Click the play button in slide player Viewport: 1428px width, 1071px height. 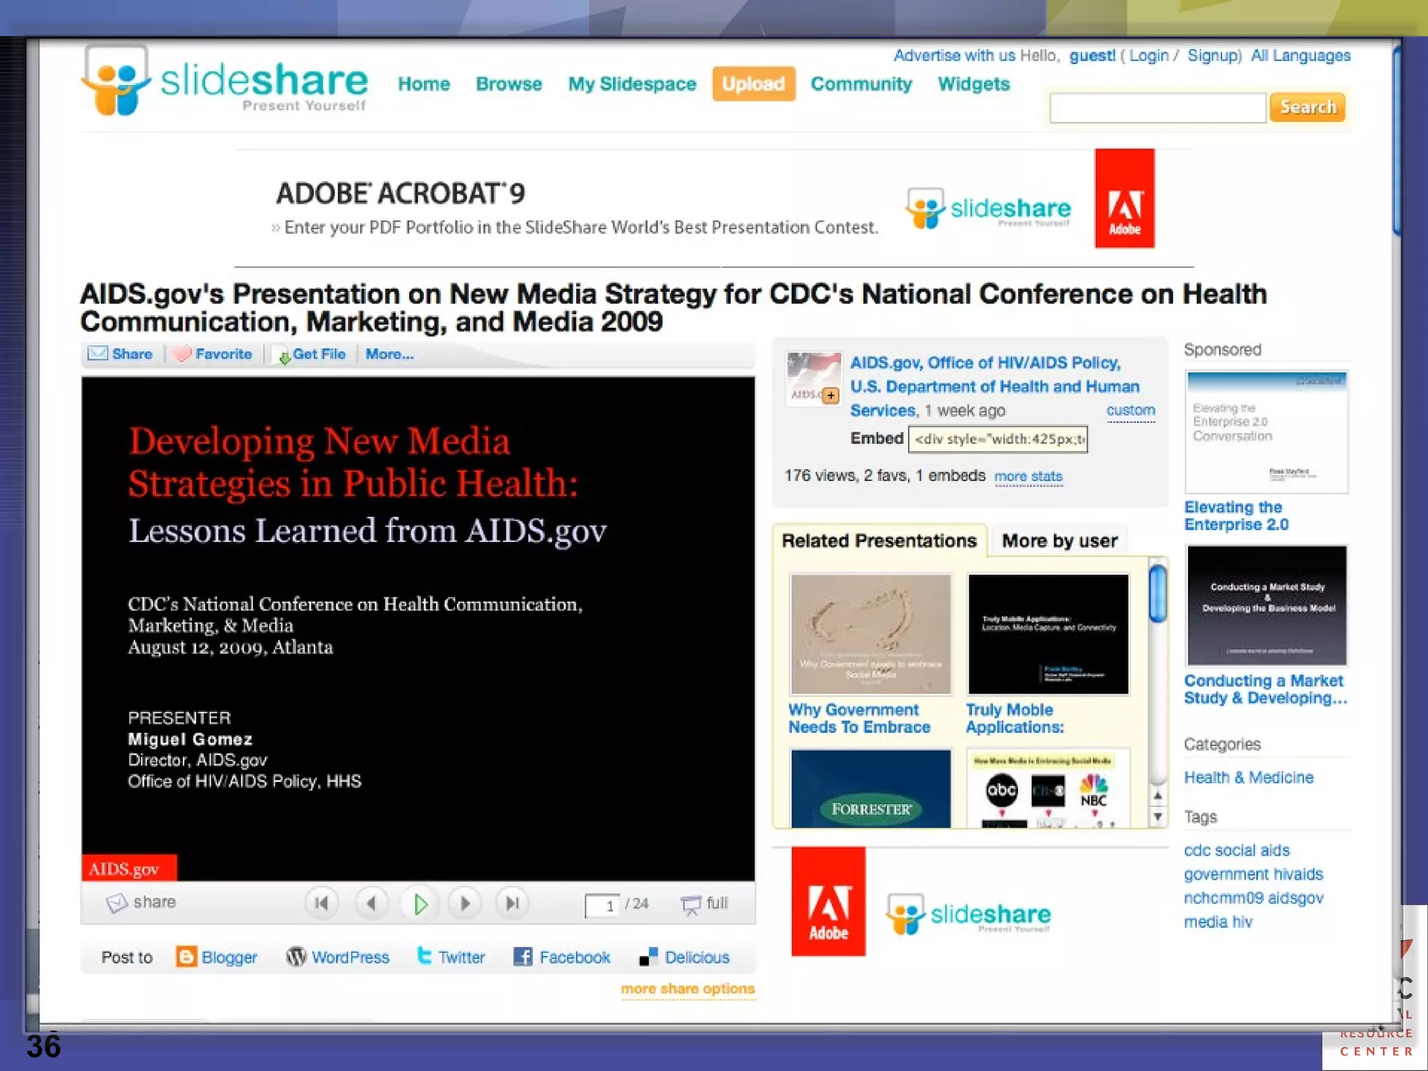pos(420,904)
